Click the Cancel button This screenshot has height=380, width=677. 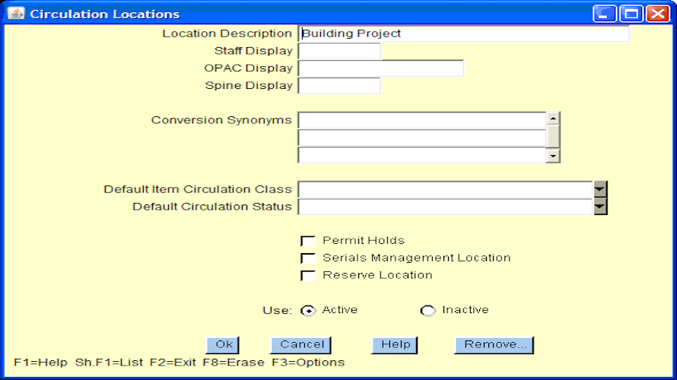(301, 345)
